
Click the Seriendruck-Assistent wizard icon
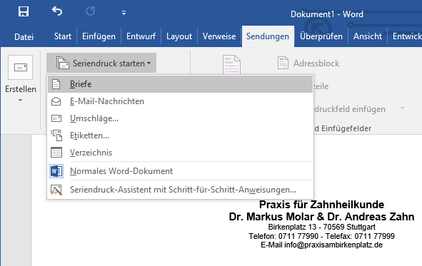(x=56, y=190)
